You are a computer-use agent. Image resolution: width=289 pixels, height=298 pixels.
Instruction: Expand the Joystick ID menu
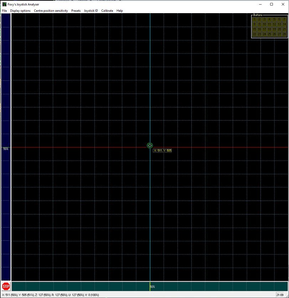91,11
